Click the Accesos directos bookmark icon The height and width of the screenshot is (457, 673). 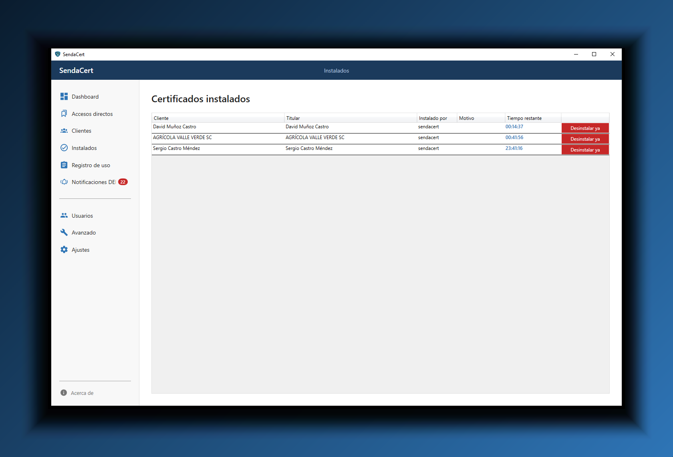click(x=64, y=114)
